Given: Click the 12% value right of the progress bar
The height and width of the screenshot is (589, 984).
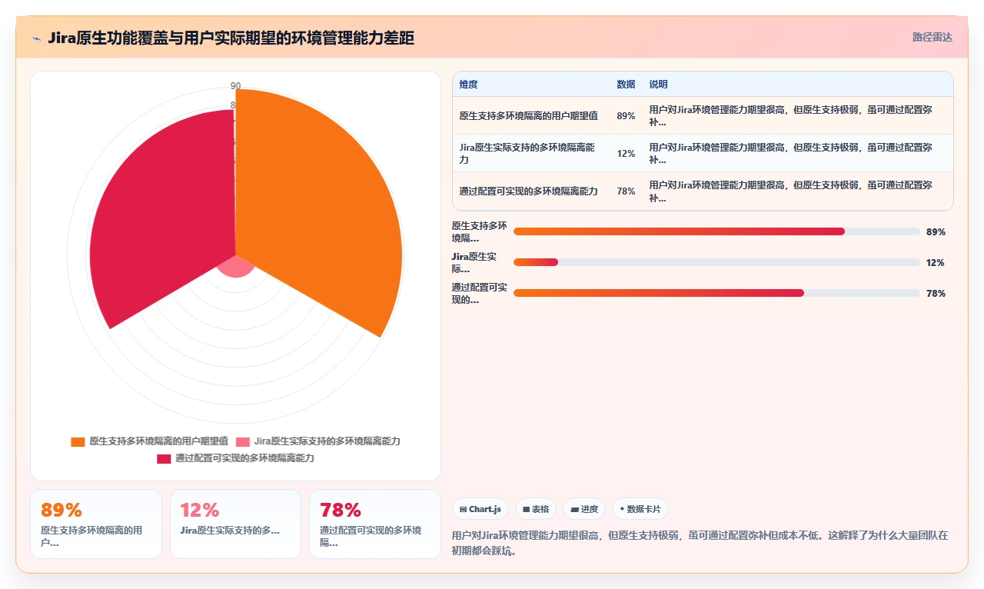Looking at the screenshot, I should 936,262.
